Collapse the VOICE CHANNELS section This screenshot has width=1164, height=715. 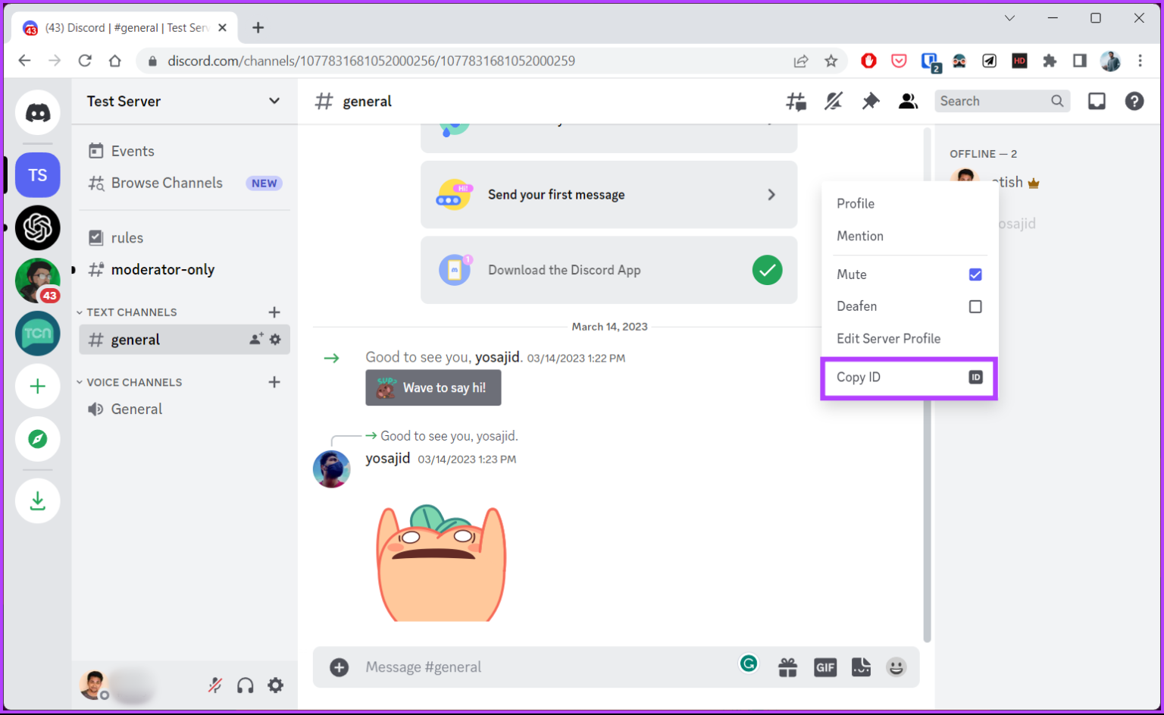click(x=79, y=381)
